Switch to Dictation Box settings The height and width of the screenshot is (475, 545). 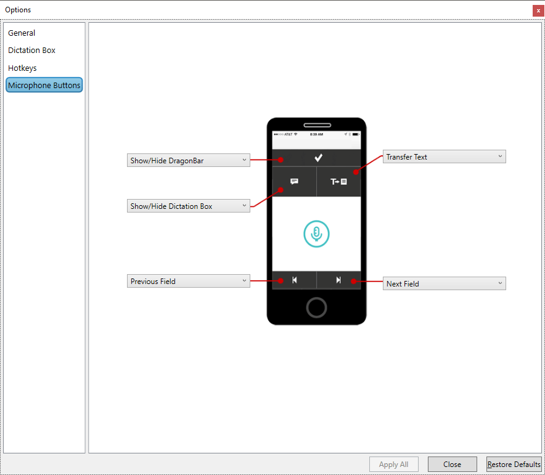[x=31, y=51]
